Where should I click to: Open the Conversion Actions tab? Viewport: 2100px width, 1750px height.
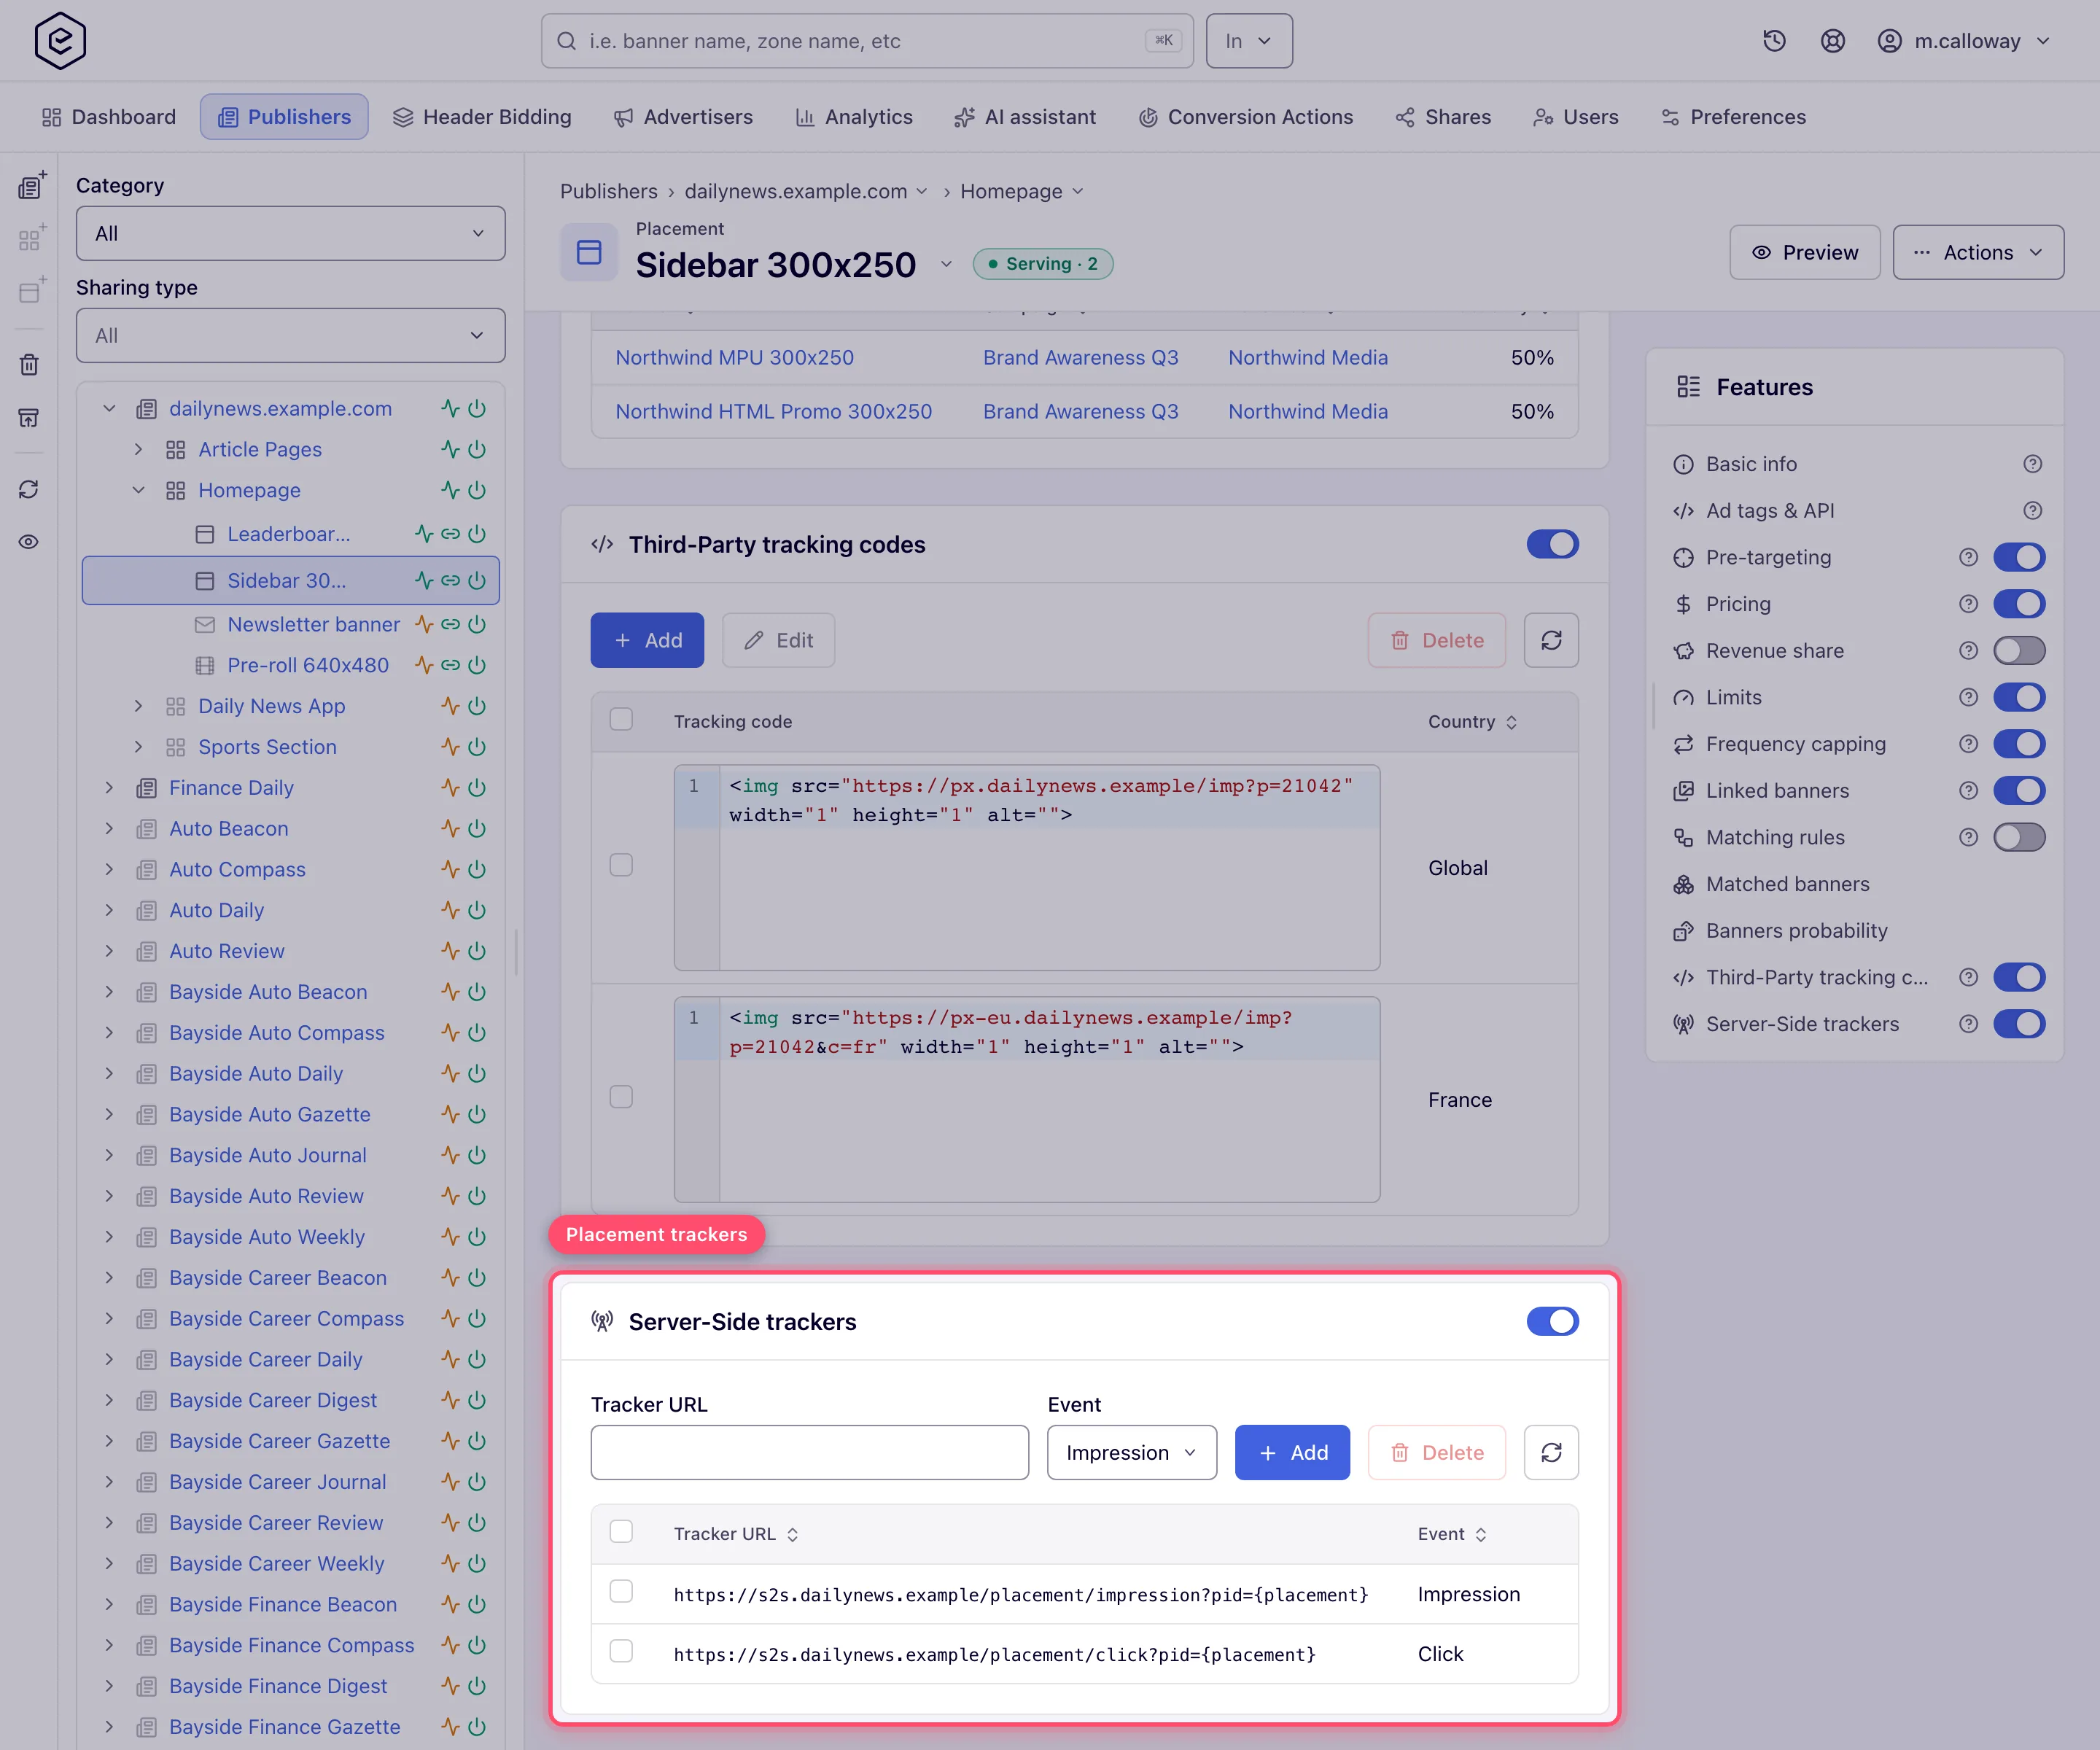[1245, 117]
